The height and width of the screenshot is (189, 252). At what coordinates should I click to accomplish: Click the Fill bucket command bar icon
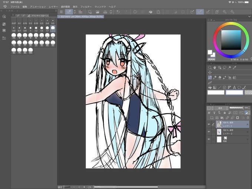[x=150, y=12]
